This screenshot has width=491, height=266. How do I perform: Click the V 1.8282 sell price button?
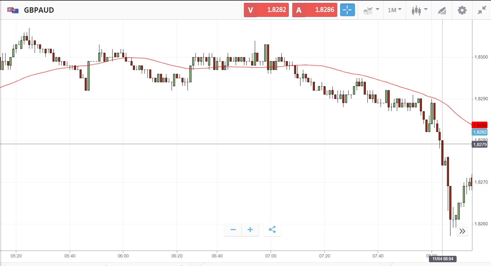point(266,10)
